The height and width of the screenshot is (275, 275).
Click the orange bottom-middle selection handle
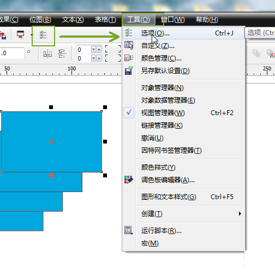coord(51,175)
